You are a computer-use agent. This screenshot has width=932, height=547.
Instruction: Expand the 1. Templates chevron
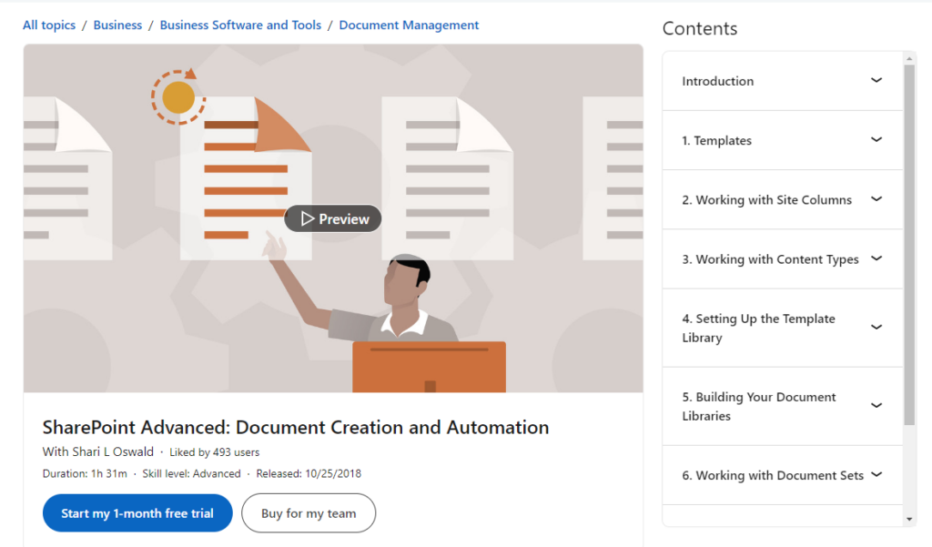[x=876, y=140]
